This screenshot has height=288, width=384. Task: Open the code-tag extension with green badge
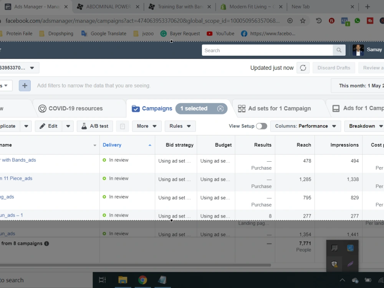coord(345,21)
